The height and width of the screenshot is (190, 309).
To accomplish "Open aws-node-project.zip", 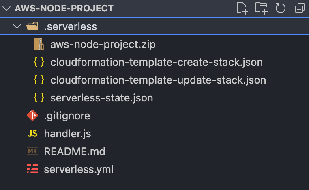I will [x=103, y=44].
